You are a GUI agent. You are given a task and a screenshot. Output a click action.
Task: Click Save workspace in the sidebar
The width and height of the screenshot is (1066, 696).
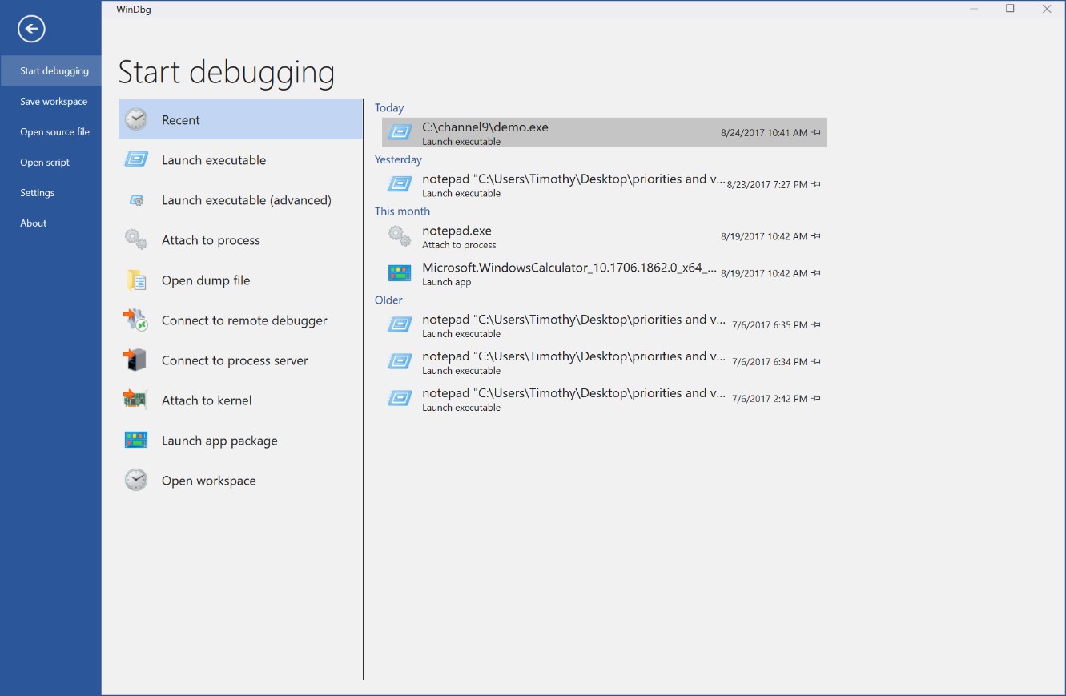pos(51,101)
